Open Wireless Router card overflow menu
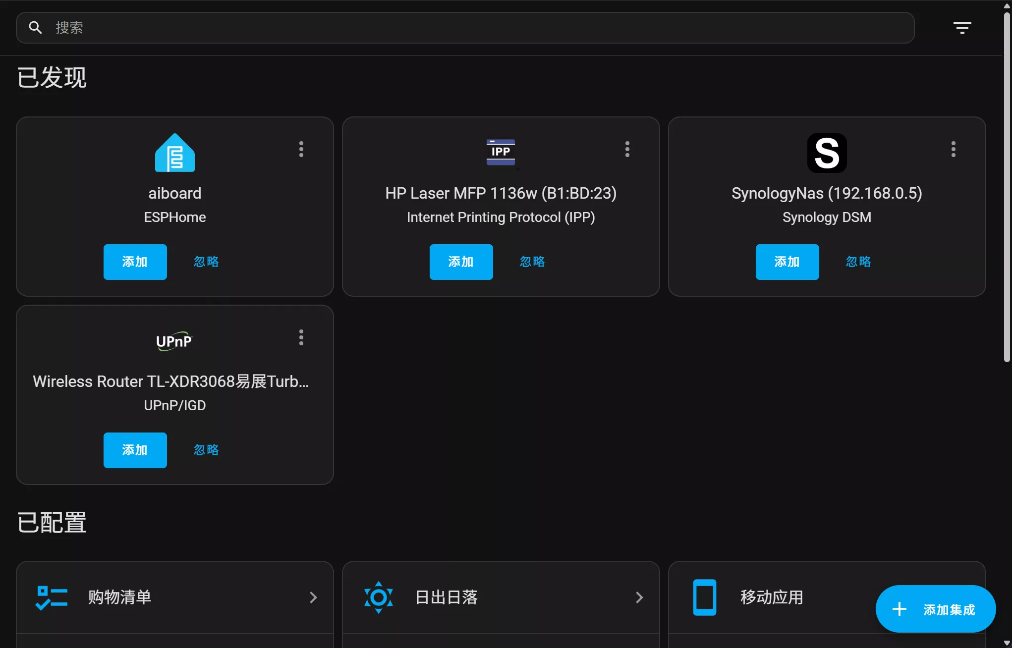Screen dimensions: 1012x648 [301, 337]
